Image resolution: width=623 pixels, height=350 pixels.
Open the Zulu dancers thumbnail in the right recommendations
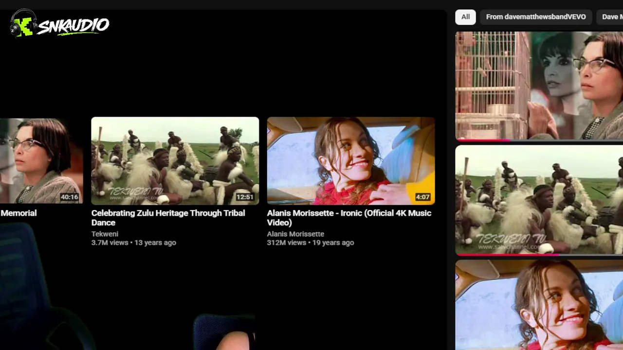(x=539, y=200)
